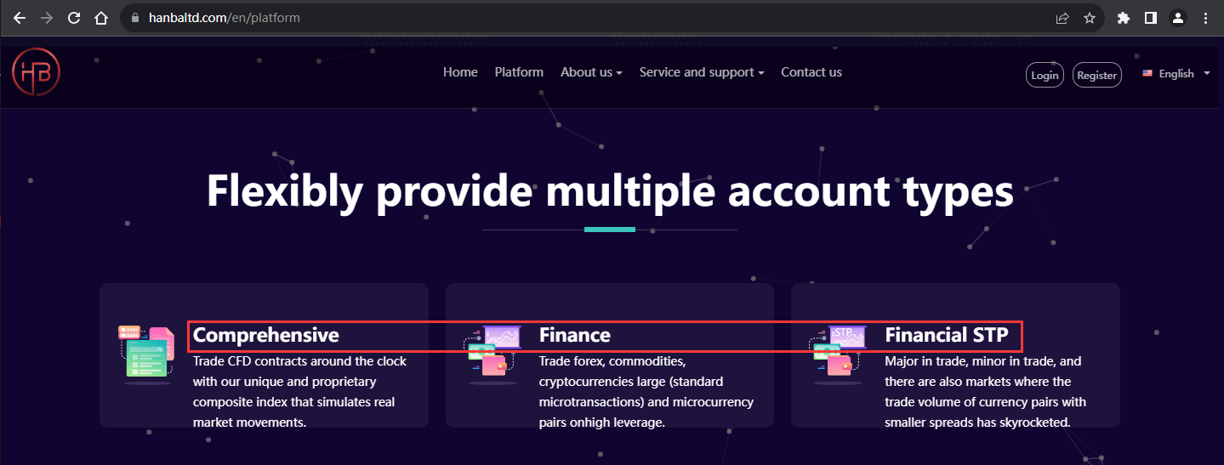
Task: Open the Chrome profile avatar
Action: point(1178,18)
